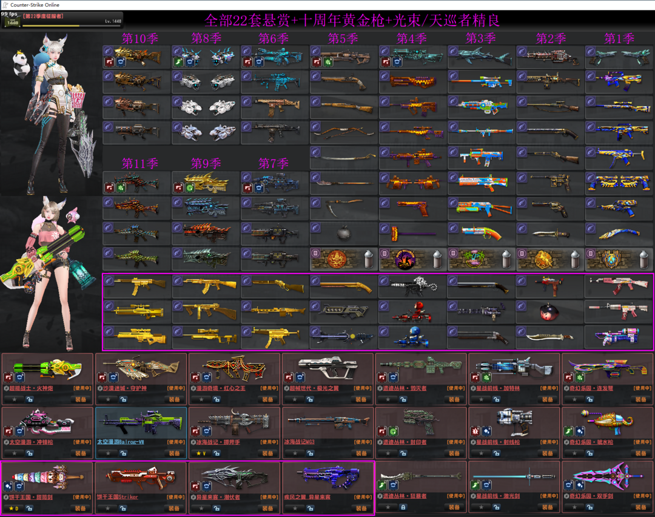The width and height of the screenshot is (655, 517).
Task: Select the orange hammer thumbnail
Action: point(413,234)
